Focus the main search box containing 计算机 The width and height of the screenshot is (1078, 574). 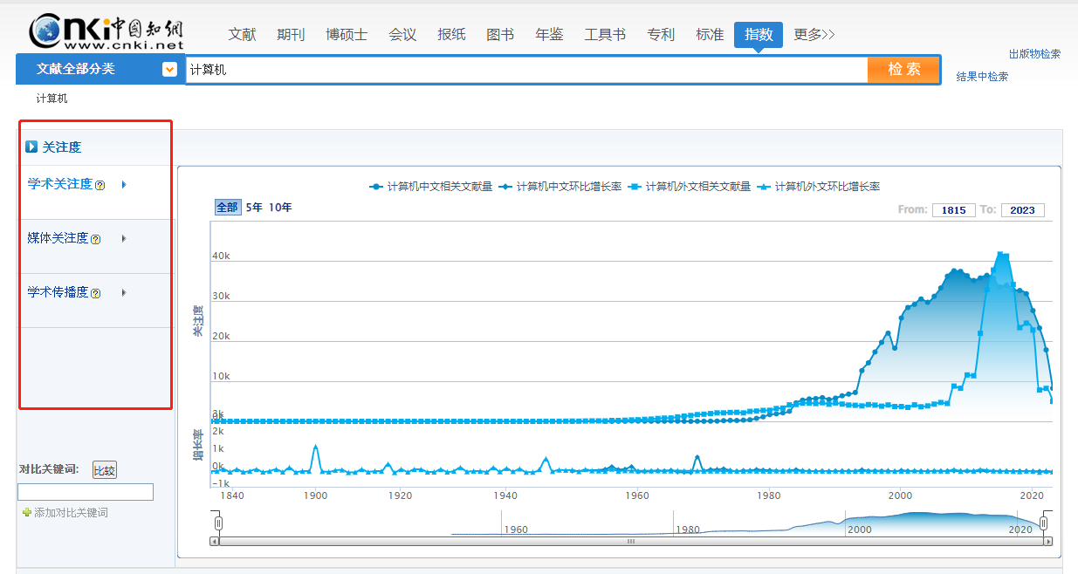point(527,70)
